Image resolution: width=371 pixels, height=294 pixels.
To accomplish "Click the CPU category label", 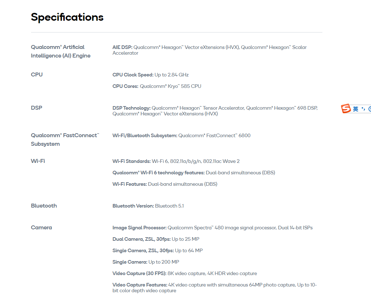I will point(37,75).
